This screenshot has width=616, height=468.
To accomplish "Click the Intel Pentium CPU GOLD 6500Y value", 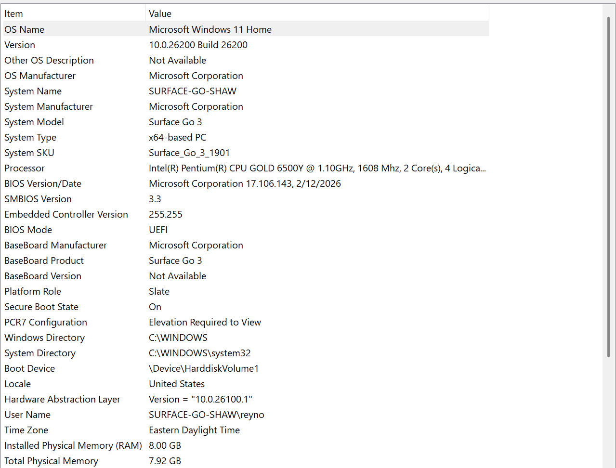I will [317, 168].
